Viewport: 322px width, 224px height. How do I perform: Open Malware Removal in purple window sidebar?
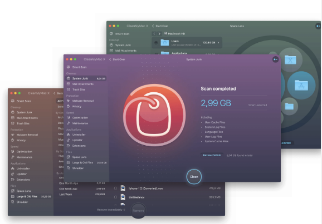point(80,101)
